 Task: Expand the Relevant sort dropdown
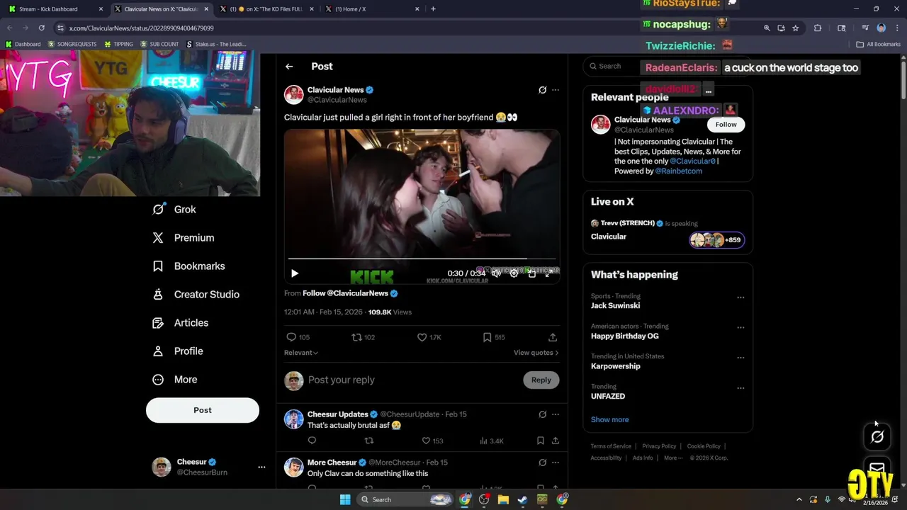coord(301,353)
